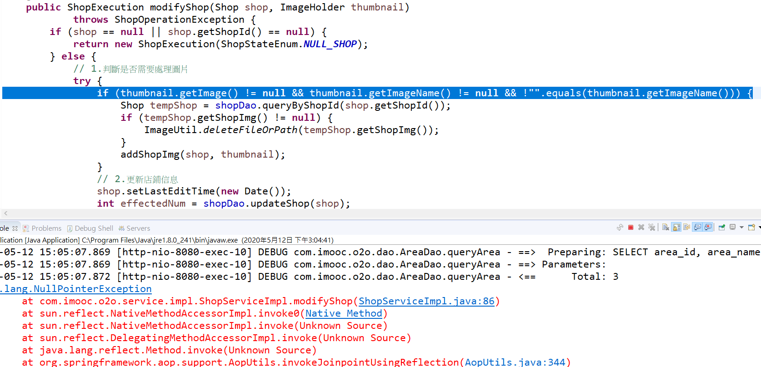761x367 pixels.
Task: Click 'NULL_SHOP' constant in code
Action: 330,44
